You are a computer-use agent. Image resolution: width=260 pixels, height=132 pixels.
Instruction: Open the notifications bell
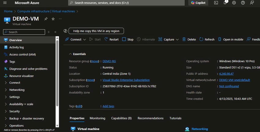(x=225, y=3)
